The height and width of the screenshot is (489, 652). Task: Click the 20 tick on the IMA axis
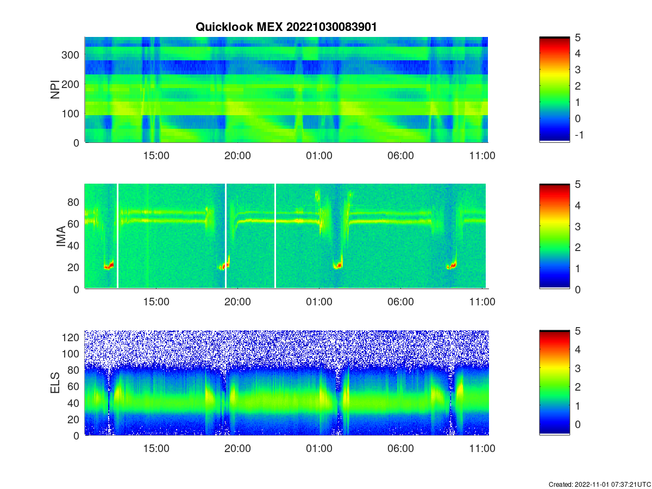tap(74, 267)
